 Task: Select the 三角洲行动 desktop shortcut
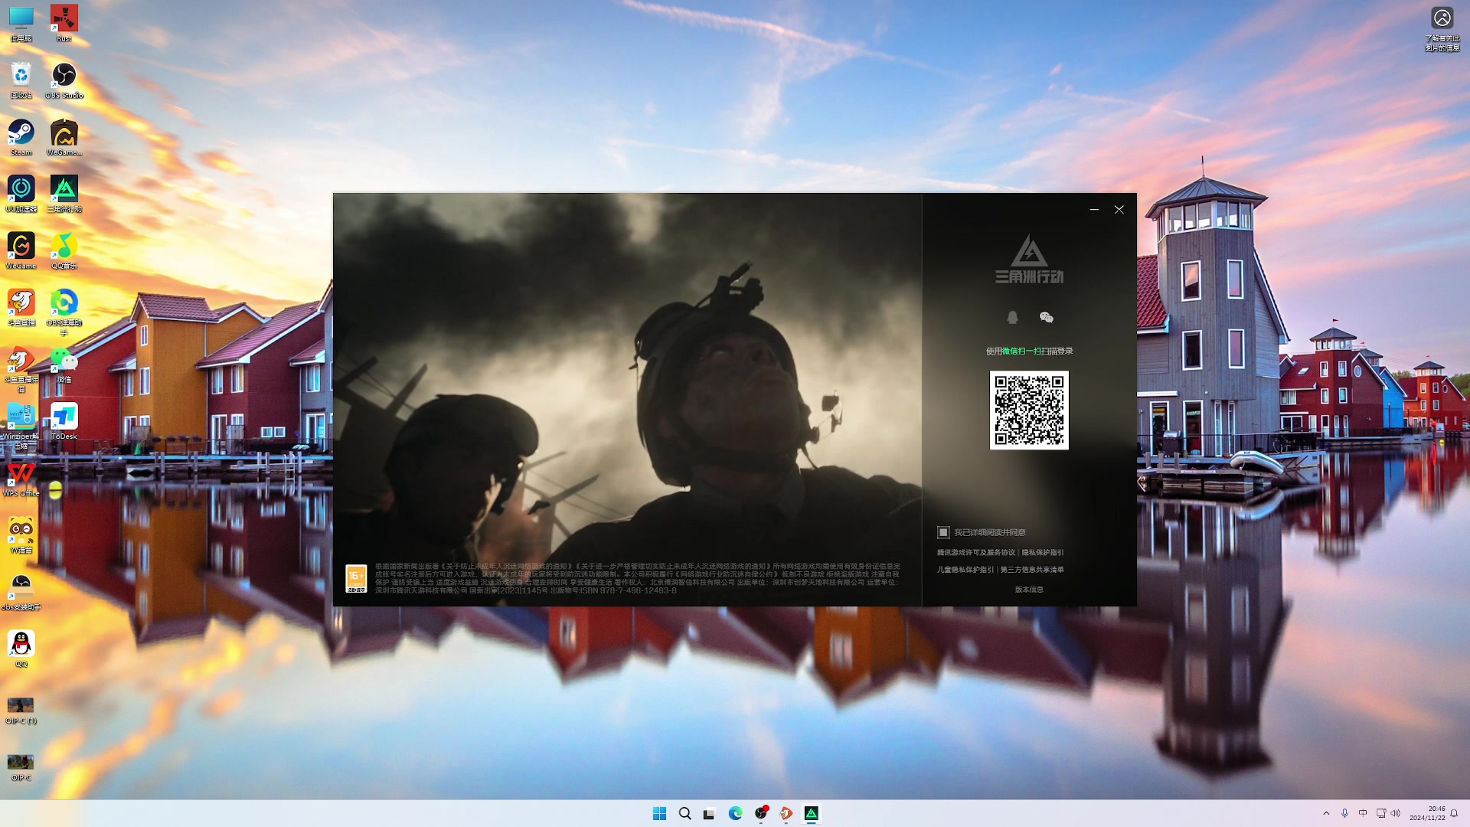tap(64, 194)
